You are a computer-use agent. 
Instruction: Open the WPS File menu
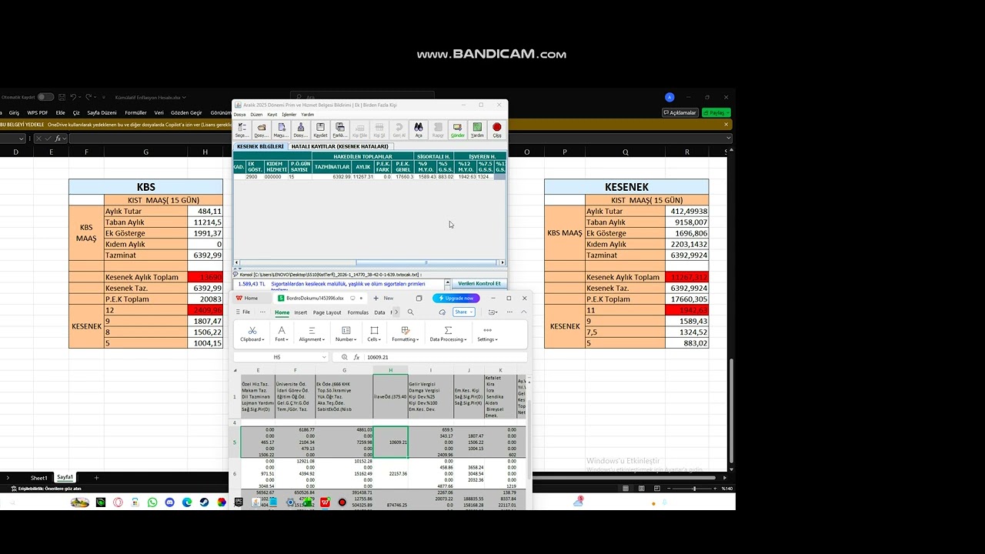pyautogui.click(x=242, y=312)
